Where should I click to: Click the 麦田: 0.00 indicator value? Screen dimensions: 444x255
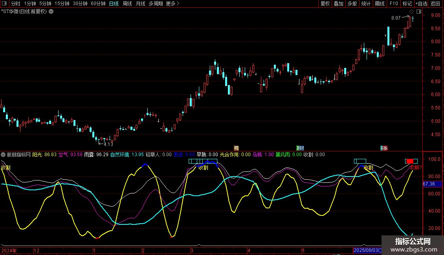tap(184, 155)
